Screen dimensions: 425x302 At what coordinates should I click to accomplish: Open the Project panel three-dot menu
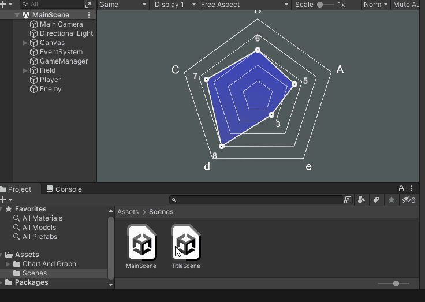tap(412, 188)
